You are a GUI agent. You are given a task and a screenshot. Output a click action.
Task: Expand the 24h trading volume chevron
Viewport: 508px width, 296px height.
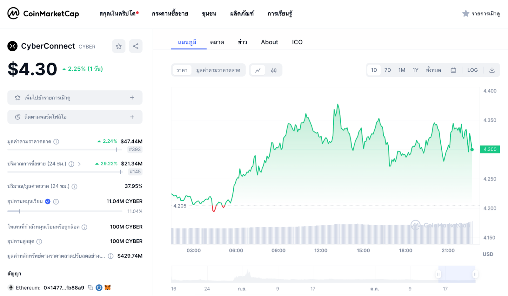79,164
